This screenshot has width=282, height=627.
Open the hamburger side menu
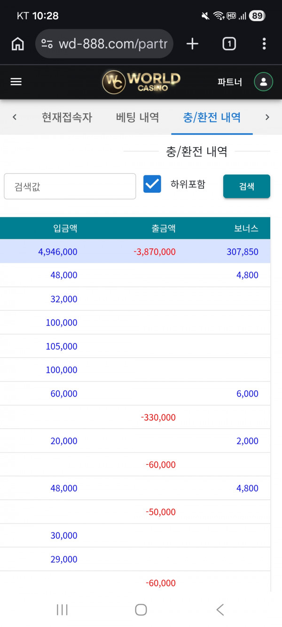[x=16, y=82]
